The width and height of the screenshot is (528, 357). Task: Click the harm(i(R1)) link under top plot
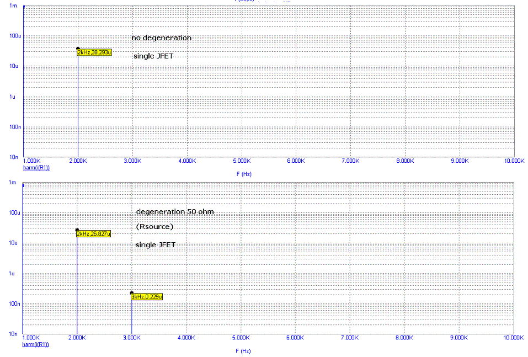point(36,168)
